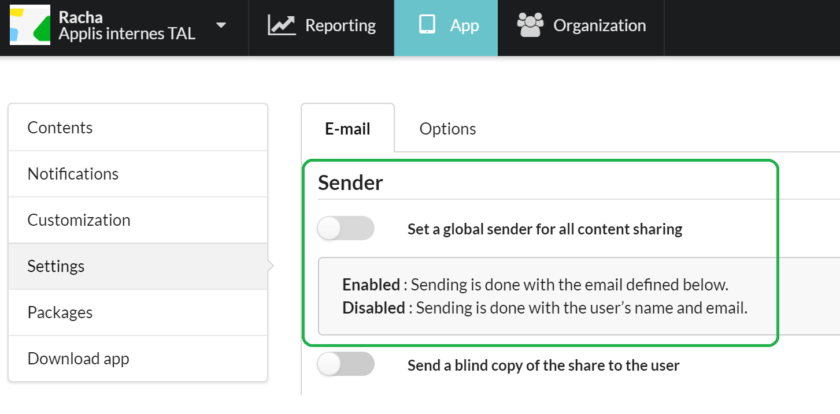Click the Organization people icon
The image size is (840, 414).
point(530,25)
